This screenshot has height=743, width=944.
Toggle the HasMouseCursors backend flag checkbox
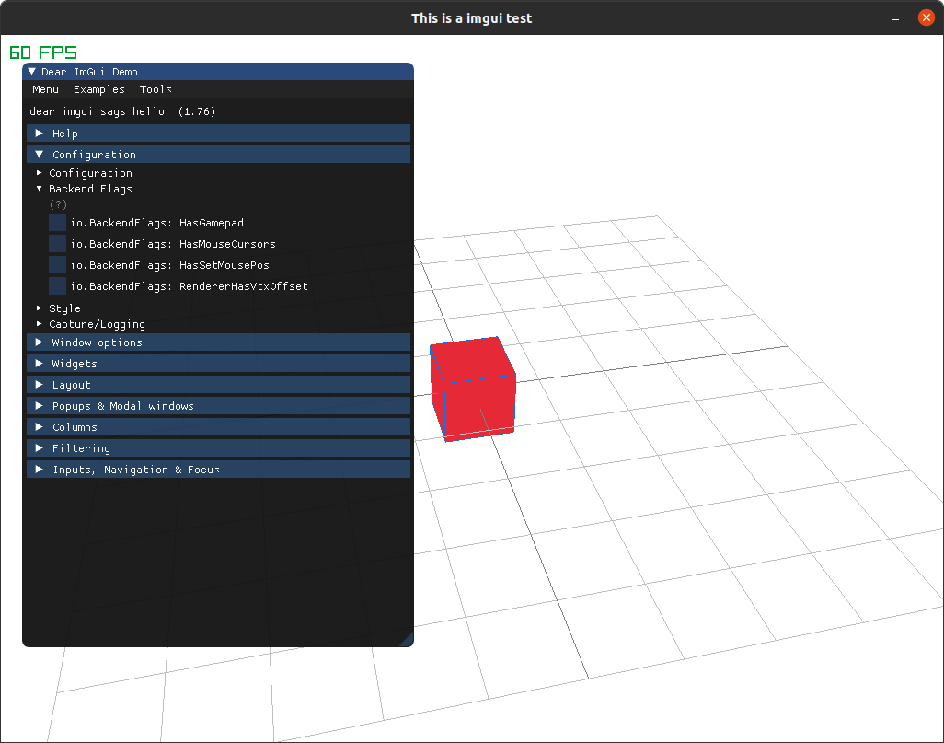coord(58,243)
